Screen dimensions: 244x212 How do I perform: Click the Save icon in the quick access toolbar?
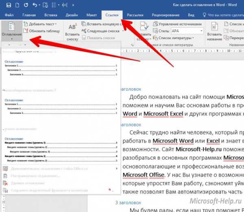pos(9,5)
